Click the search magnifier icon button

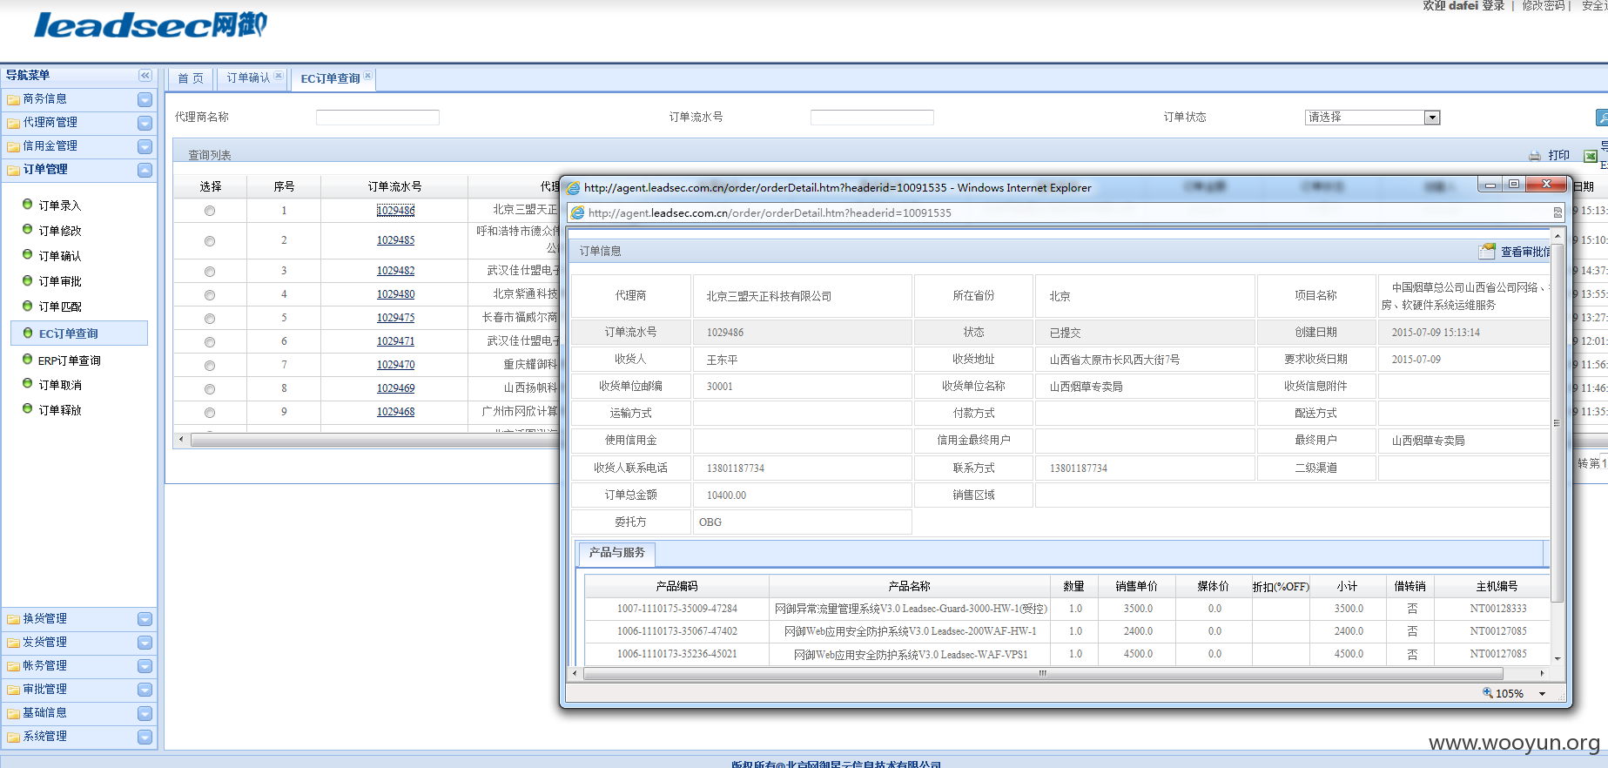(1602, 117)
